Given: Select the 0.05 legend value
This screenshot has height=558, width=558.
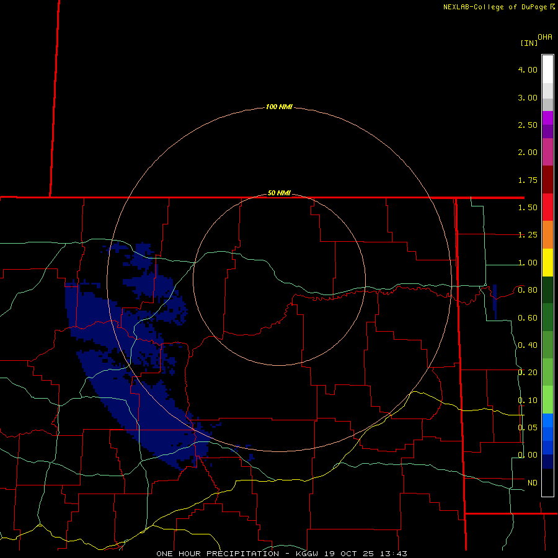Looking at the screenshot, I should click(x=528, y=427).
